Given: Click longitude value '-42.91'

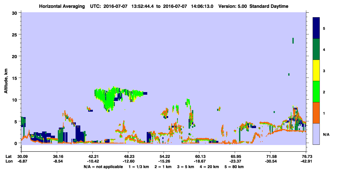Looking at the screenshot, I should tap(306, 161).
